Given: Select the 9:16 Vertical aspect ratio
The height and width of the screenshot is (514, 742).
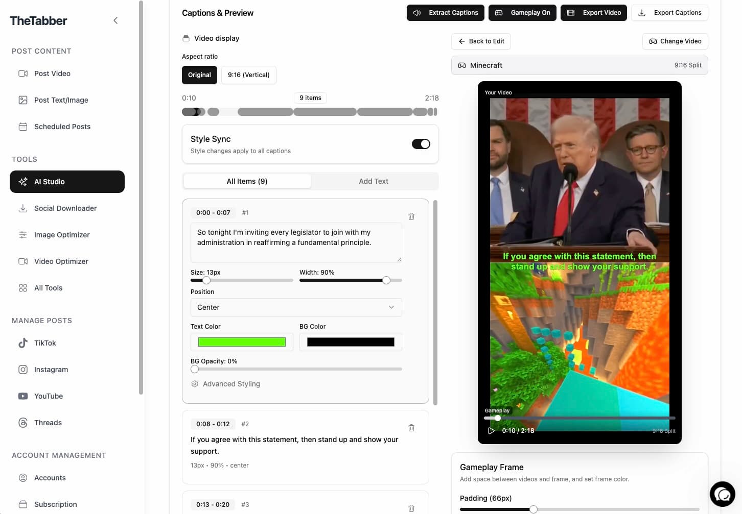Looking at the screenshot, I should click(x=249, y=75).
